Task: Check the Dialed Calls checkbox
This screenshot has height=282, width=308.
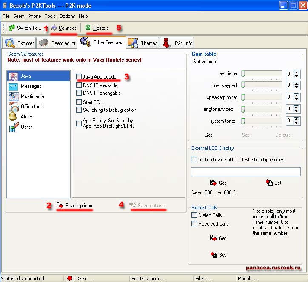Action: pos(194,215)
